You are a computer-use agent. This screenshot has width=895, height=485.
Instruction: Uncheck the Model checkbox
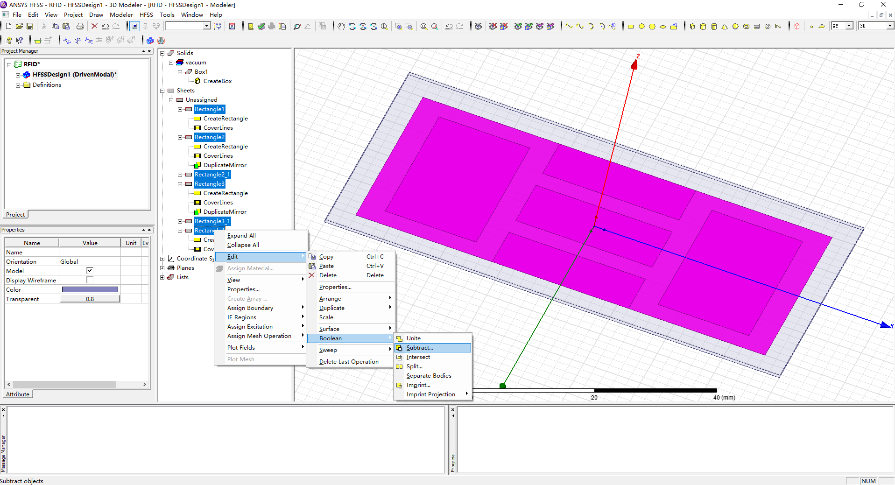(90, 271)
